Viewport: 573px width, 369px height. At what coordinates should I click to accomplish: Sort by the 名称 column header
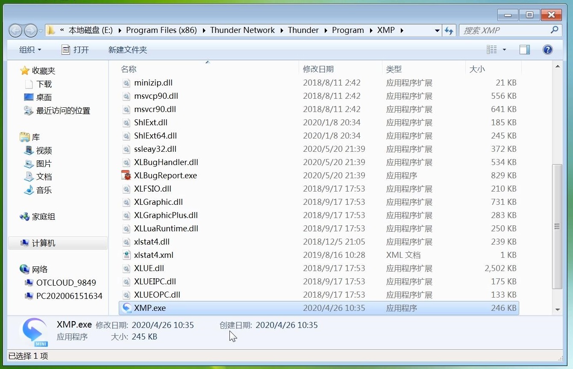[x=129, y=69]
